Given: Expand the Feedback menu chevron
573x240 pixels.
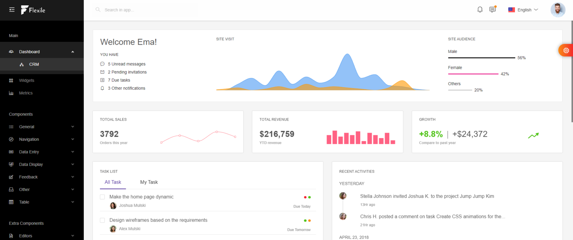Looking at the screenshot, I should 73,177.
